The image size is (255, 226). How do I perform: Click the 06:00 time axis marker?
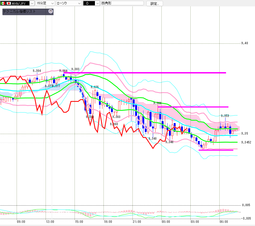pyautogui.click(x=224, y=222)
